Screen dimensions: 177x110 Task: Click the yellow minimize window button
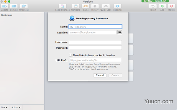(5, 1)
